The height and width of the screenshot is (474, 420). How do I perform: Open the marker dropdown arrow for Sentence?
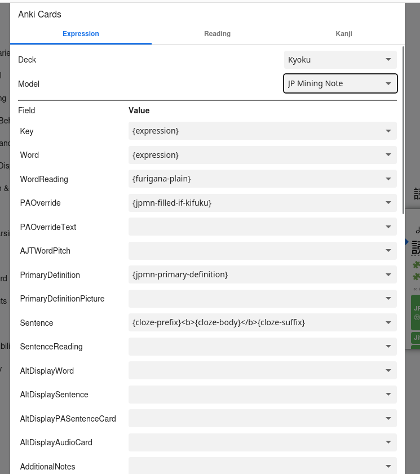pos(388,322)
